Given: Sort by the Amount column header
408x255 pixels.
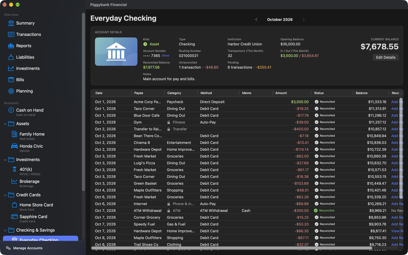Looking at the screenshot, I should 292,93.
